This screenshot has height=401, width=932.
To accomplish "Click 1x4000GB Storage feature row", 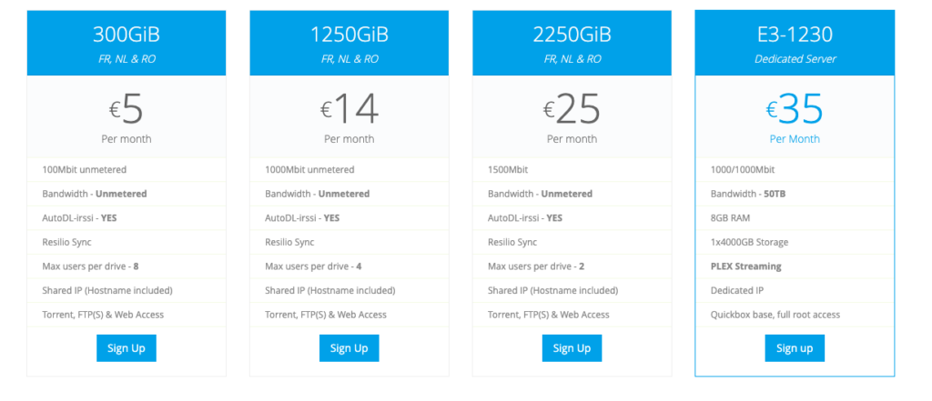I will pyautogui.click(x=795, y=242).
